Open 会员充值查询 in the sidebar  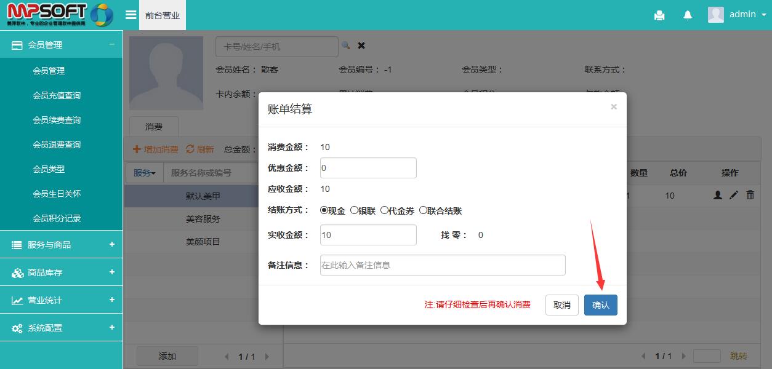[x=57, y=95]
